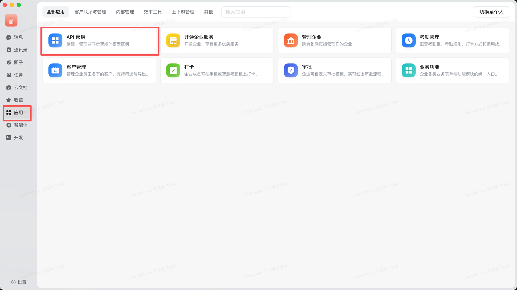
Task: Click the description 创建、管理并同步智能体模型密钥
Action: pos(98,44)
